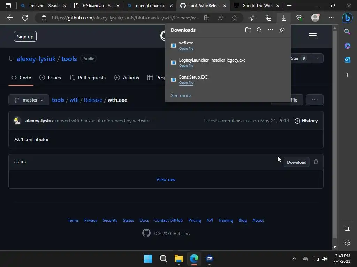Open the 9b7f371 commit link
Screen dimensions: 357x267
(244, 121)
